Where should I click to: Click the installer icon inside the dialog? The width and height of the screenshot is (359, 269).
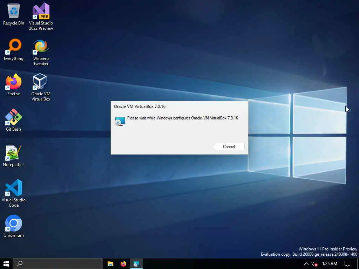120,121
